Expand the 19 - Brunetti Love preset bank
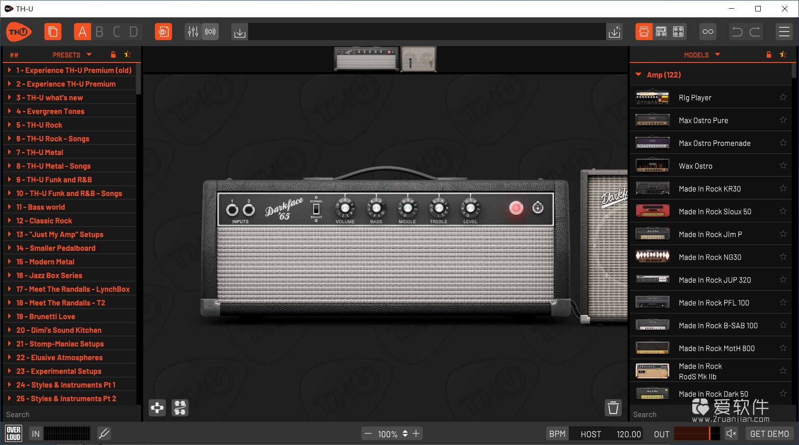Viewport: 799px width, 445px height. pos(9,316)
